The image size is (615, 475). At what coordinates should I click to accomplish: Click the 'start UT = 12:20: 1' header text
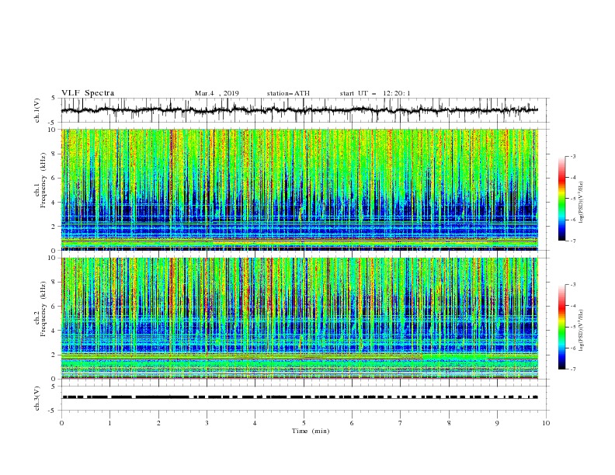coord(375,93)
